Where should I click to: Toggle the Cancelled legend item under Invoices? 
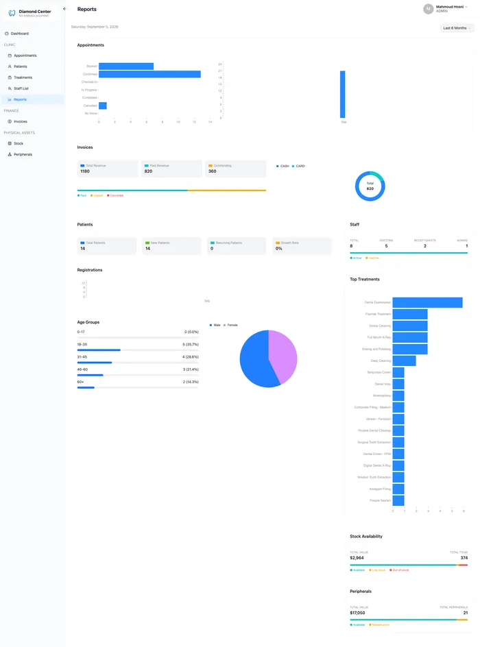pos(115,195)
